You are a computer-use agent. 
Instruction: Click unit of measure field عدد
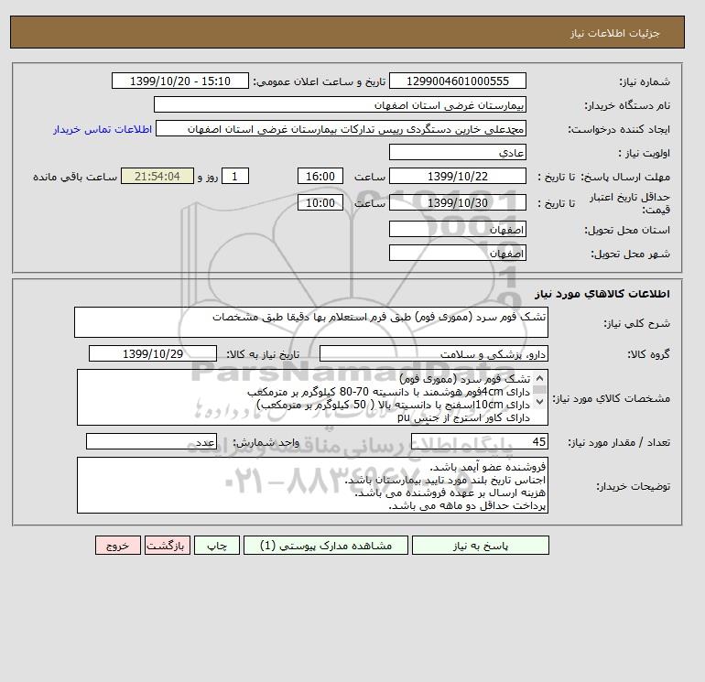151,442
